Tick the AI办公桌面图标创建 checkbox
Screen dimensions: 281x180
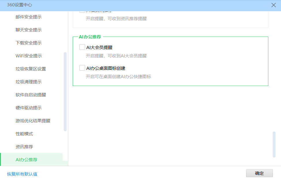click(82, 68)
